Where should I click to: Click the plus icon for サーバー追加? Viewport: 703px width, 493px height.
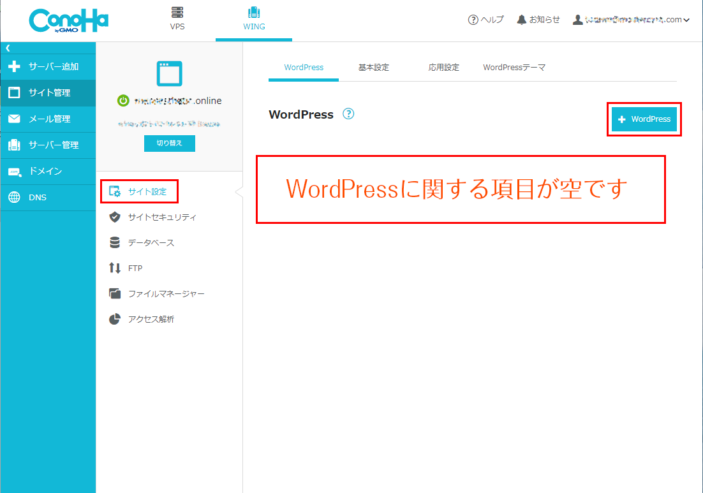[14, 66]
